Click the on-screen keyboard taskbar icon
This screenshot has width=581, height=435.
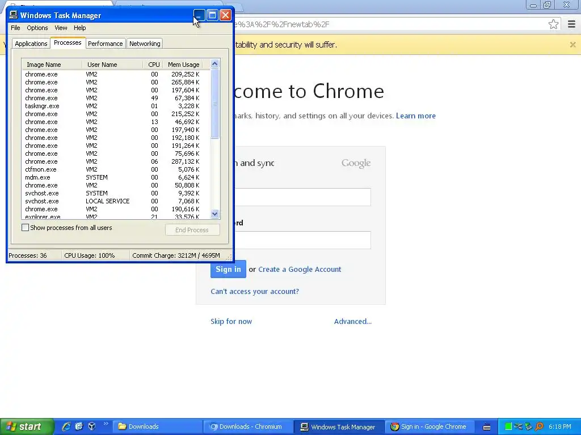(x=487, y=427)
